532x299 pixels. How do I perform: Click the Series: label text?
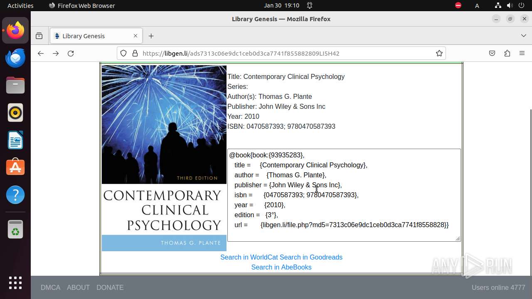click(x=237, y=86)
